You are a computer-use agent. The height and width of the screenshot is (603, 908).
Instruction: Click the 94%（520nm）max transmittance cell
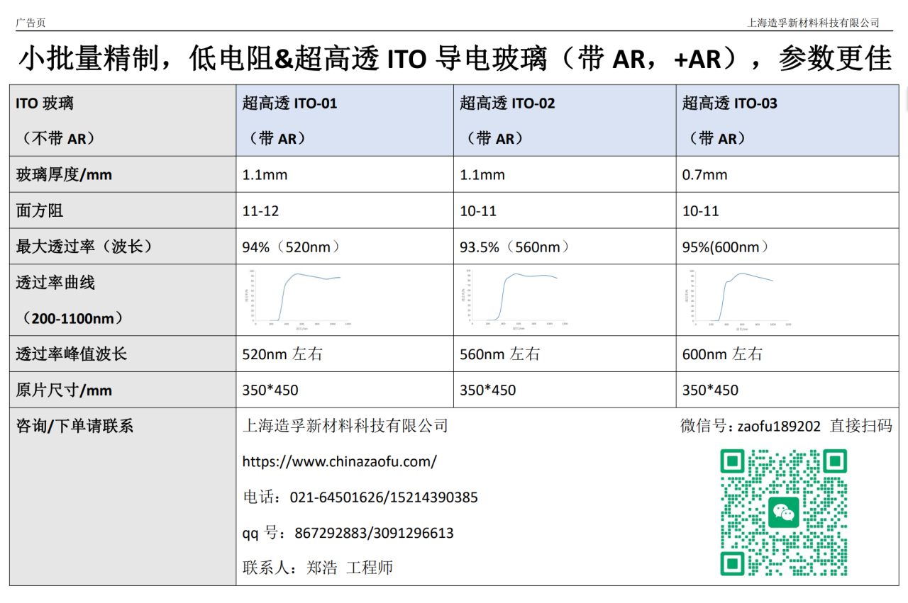pyautogui.click(x=291, y=247)
